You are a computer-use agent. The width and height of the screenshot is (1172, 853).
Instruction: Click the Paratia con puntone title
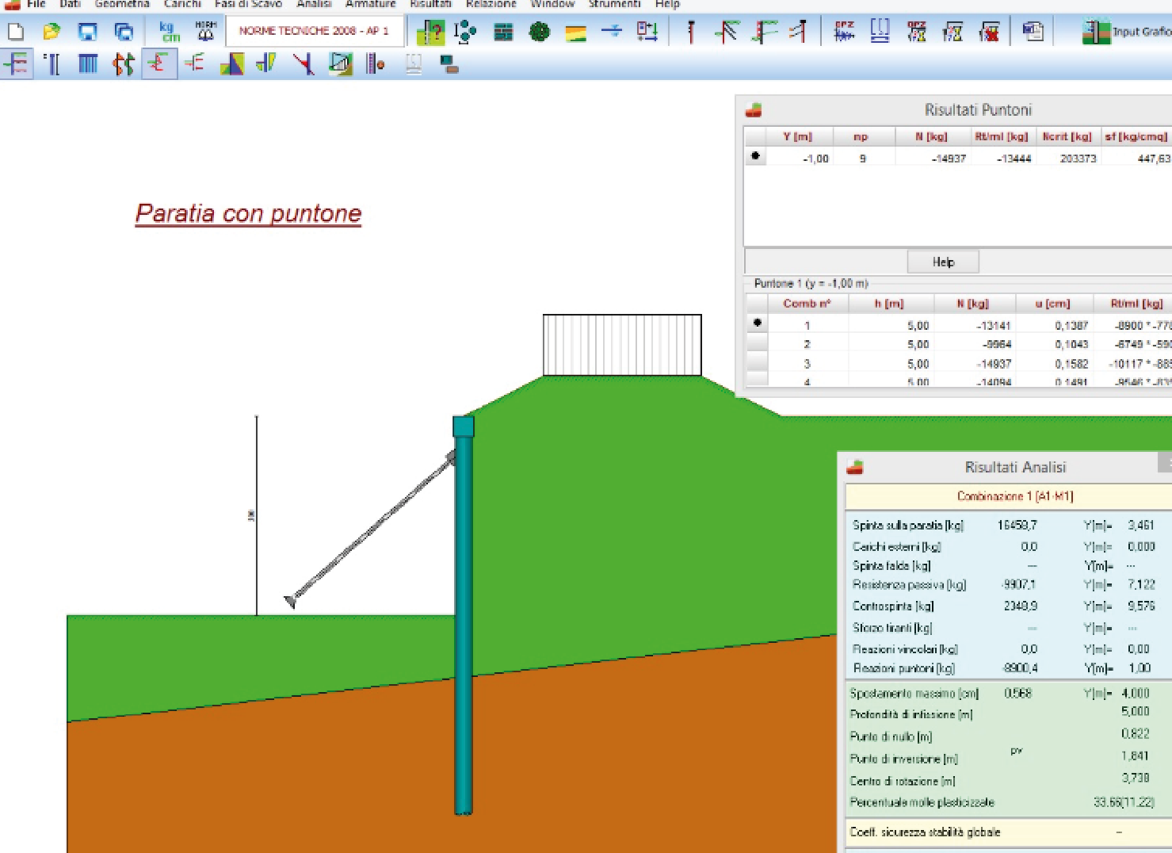tap(248, 213)
